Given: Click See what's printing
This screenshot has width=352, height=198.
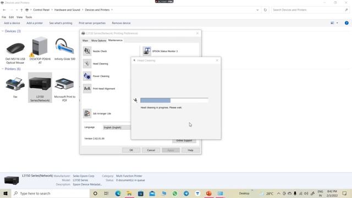Looking at the screenshot, I should (x=61, y=23).
